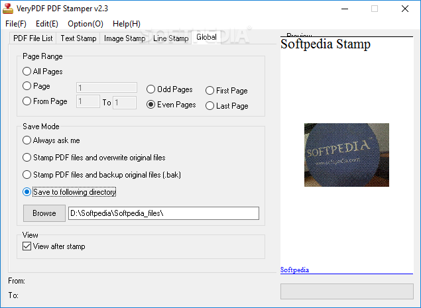The width and height of the screenshot is (421, 308).
Task: Click the From Page start field
Action: pyautogui.click(x=88, y=101)
